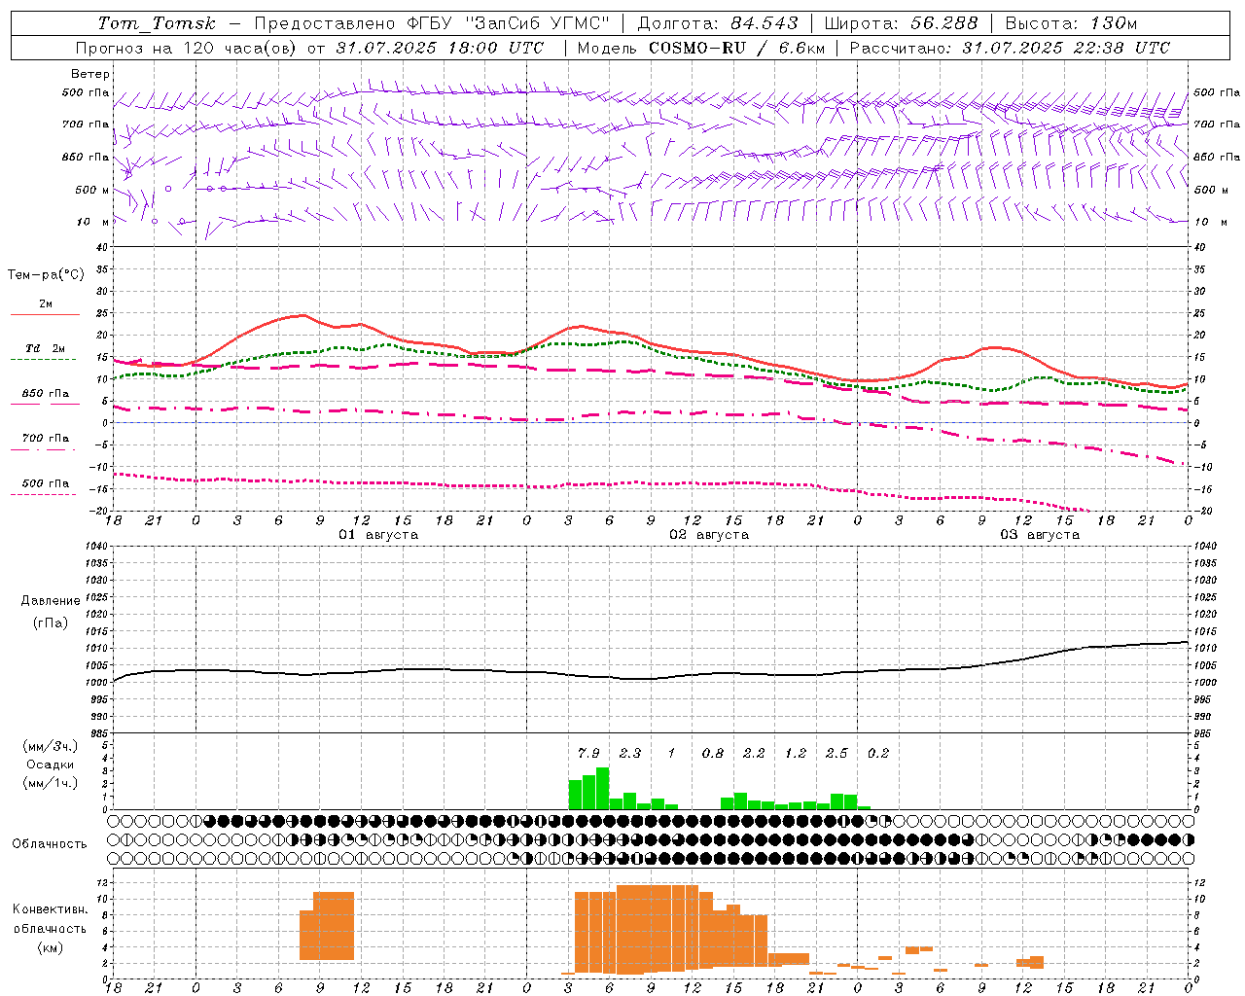Click the Ветер panel label
The image size is (1245, 996).
pyautogui.click(x=90, y=74)
